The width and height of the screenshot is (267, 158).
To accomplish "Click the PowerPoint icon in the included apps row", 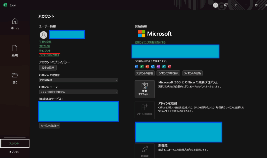I will click(x=147, y=66).
